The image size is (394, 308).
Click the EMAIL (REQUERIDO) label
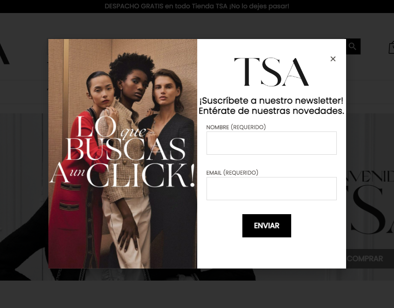232,173
